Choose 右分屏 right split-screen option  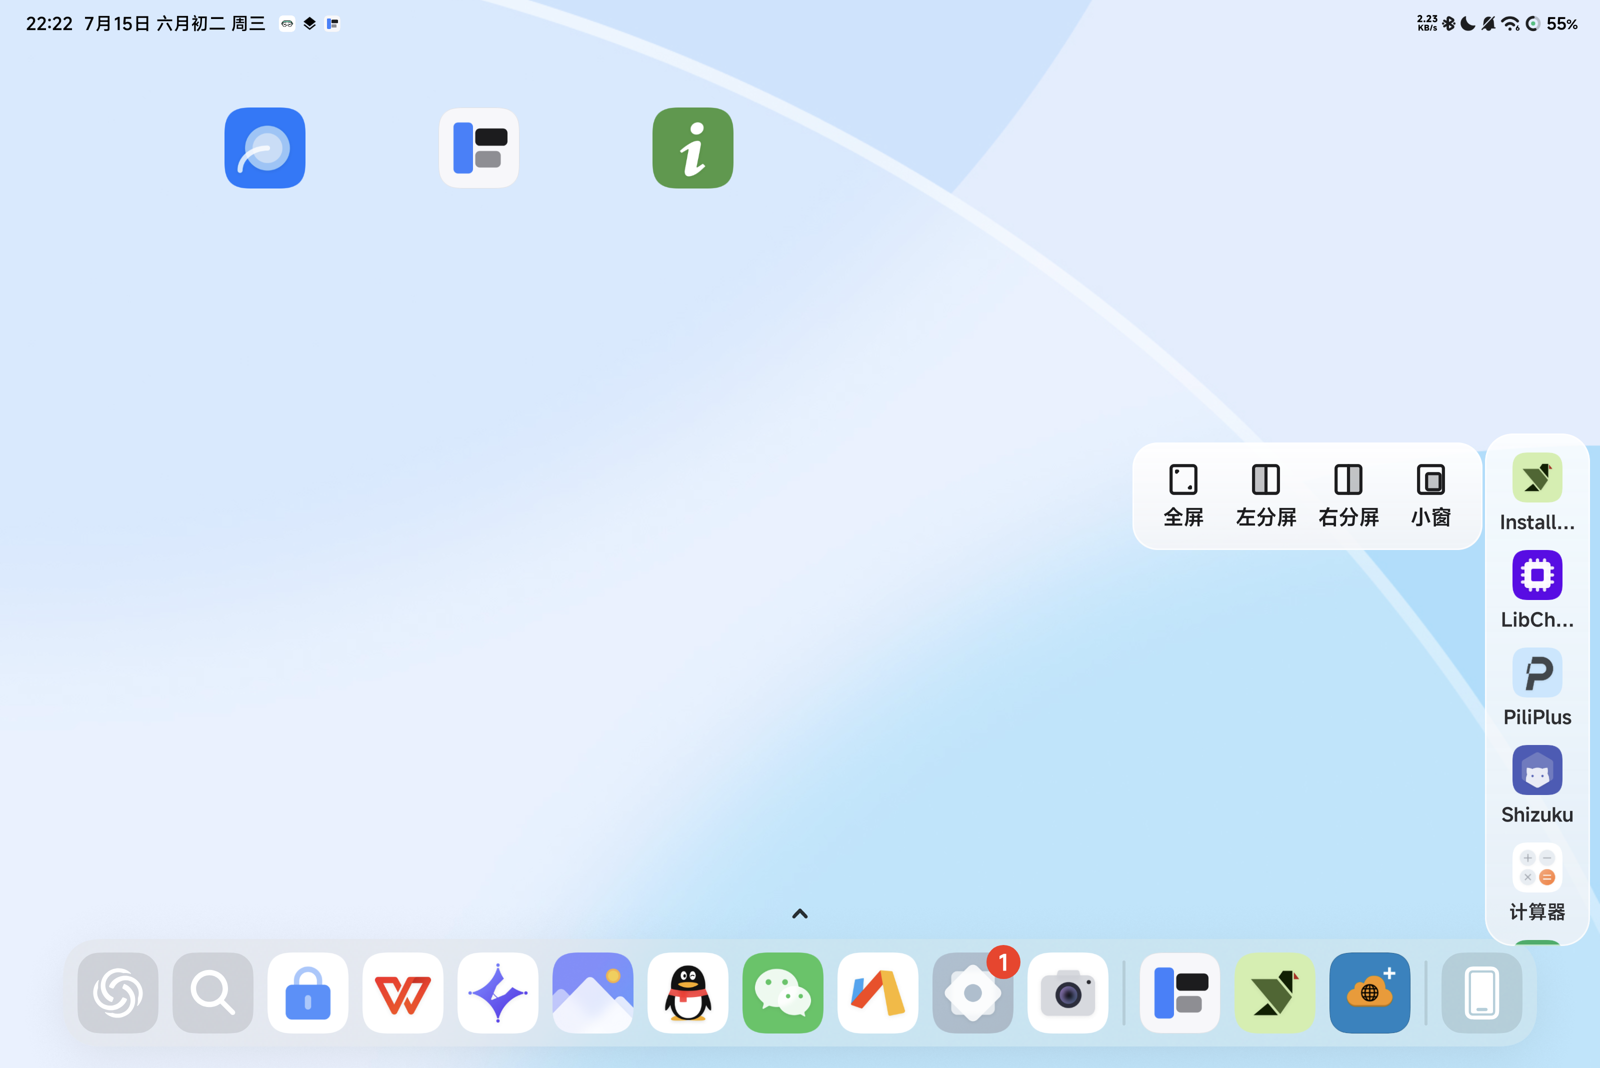tap(1348, 495)
